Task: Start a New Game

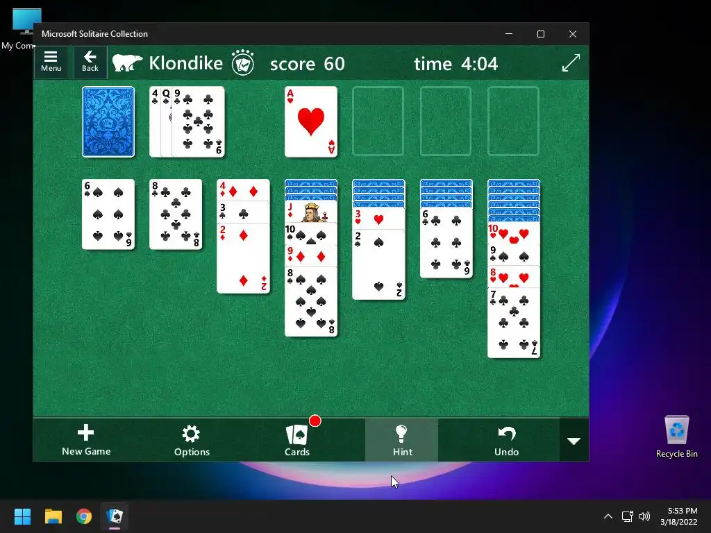Action: tap(86, 440)
